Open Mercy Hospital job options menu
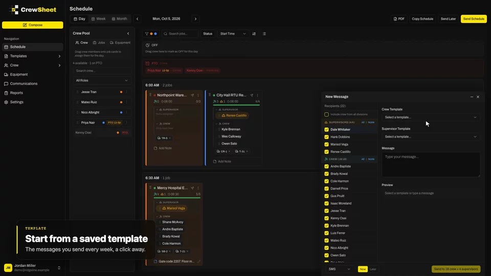 (x=198, y=188)
